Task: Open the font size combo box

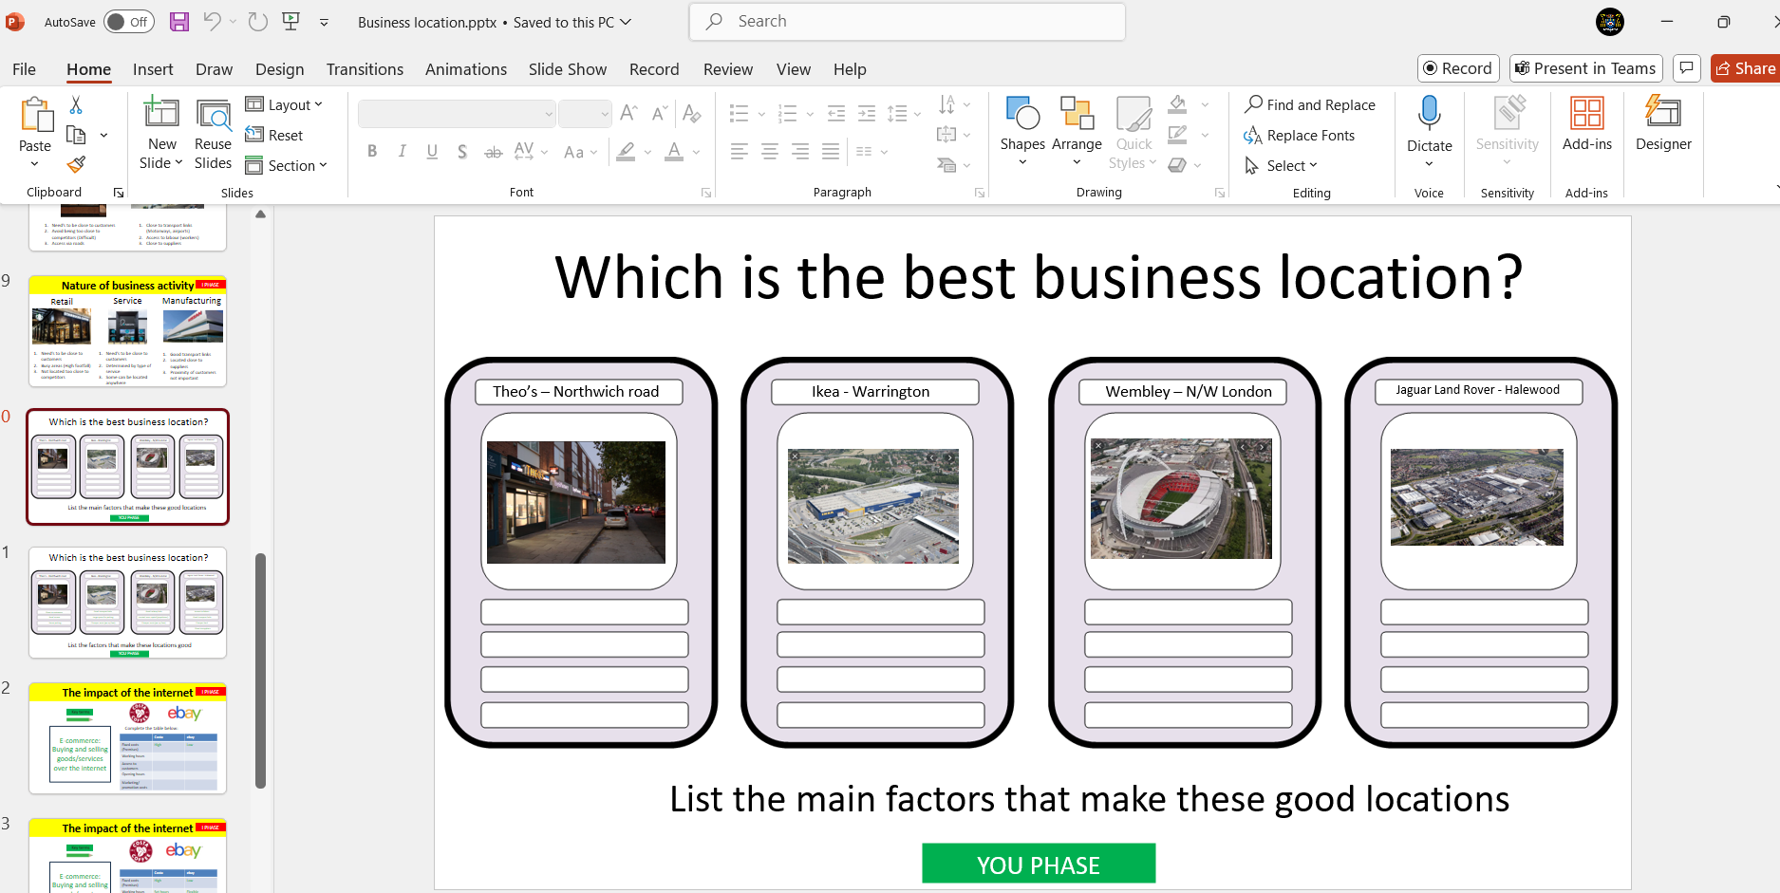Action: pyautogui.click(x=585, y=114)
